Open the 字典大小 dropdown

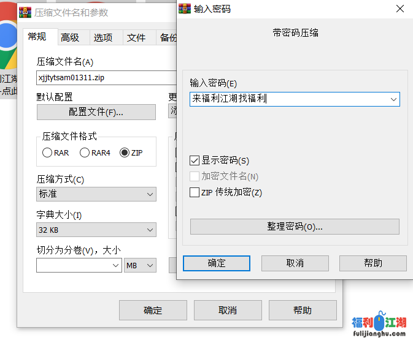pyautogui.click(x=96, y=230)
